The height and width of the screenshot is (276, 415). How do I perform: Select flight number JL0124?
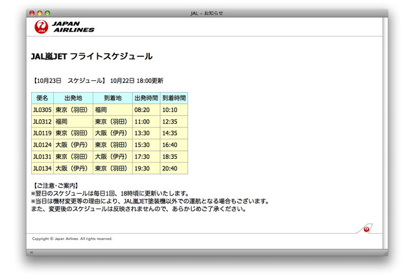pyautogui.click(x=42, y=145)
